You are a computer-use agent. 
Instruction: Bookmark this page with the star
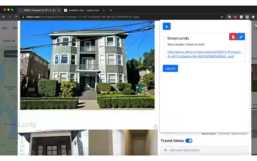point(222,17)
